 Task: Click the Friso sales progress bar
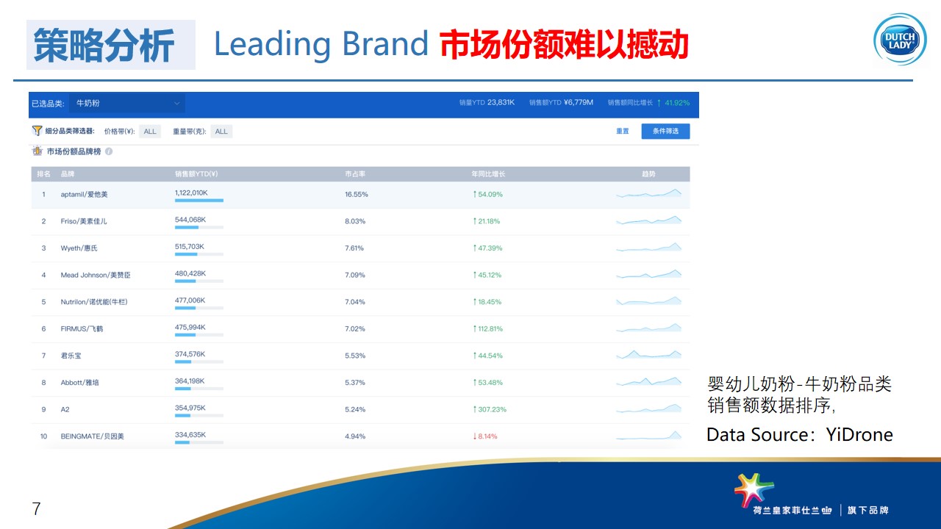click(199, 227)
